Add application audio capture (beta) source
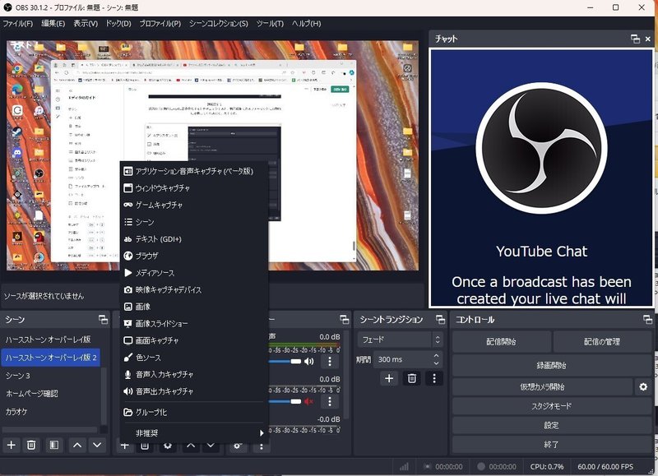The height and width of the screenshot is (476, 658). (x=193, y=171)
